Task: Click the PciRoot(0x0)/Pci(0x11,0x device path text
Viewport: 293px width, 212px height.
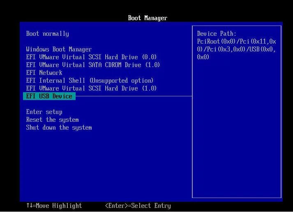Action: [236, 41]
